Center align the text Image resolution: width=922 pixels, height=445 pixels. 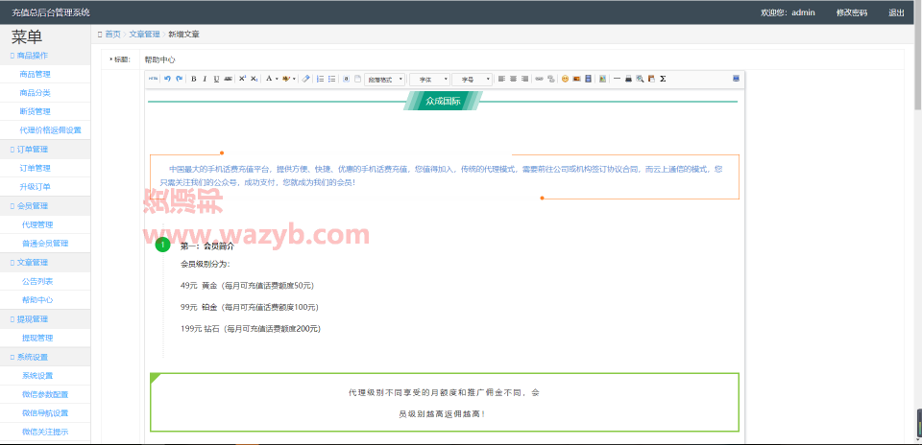point(513,79)
